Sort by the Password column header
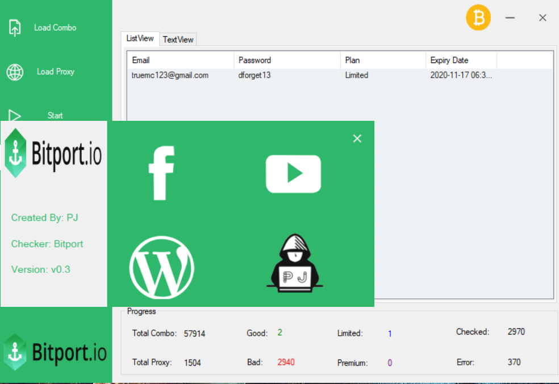Screen dimensions: 559x384 point(287,60)
